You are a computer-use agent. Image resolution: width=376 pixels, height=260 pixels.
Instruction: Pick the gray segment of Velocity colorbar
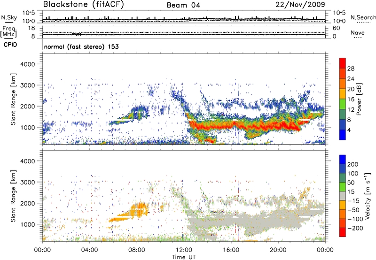[x=343, y=196]
